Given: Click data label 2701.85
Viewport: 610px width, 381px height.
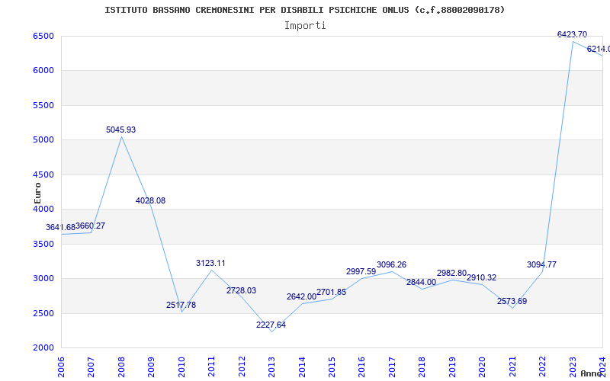Looking at the screenshot, I should point(331,293).
